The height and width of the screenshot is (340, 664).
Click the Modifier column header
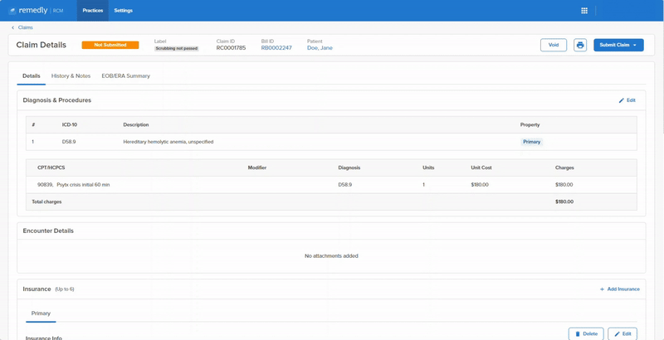(257, 168)
